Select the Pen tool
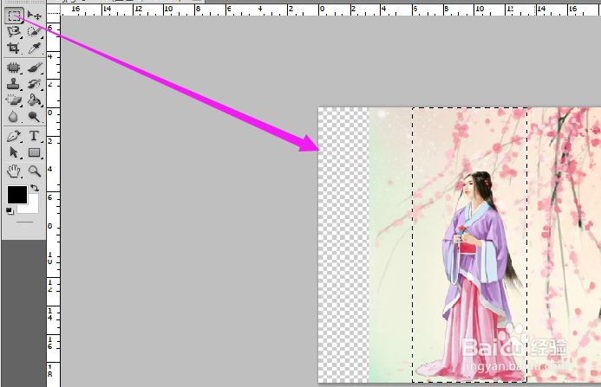 click(14, 136)
